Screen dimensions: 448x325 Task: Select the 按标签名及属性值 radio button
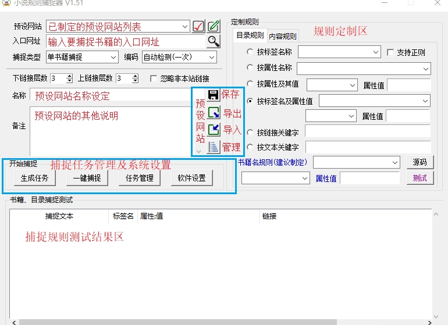pyautogui.click(x=250, y=101)
